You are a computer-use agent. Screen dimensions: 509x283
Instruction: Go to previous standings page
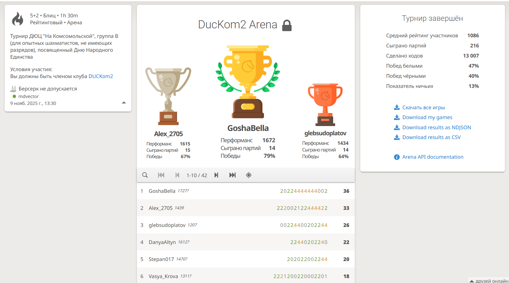tap(177, 175)
